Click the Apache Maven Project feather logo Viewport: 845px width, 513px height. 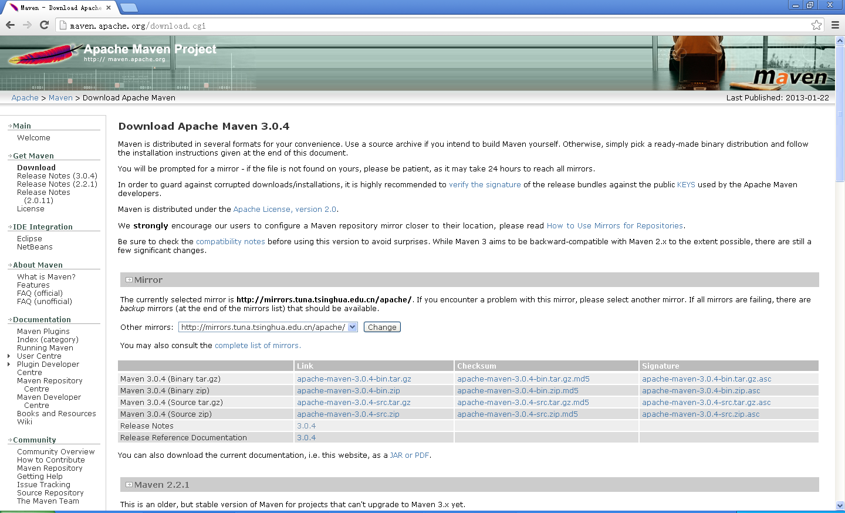tap(111, 55)
